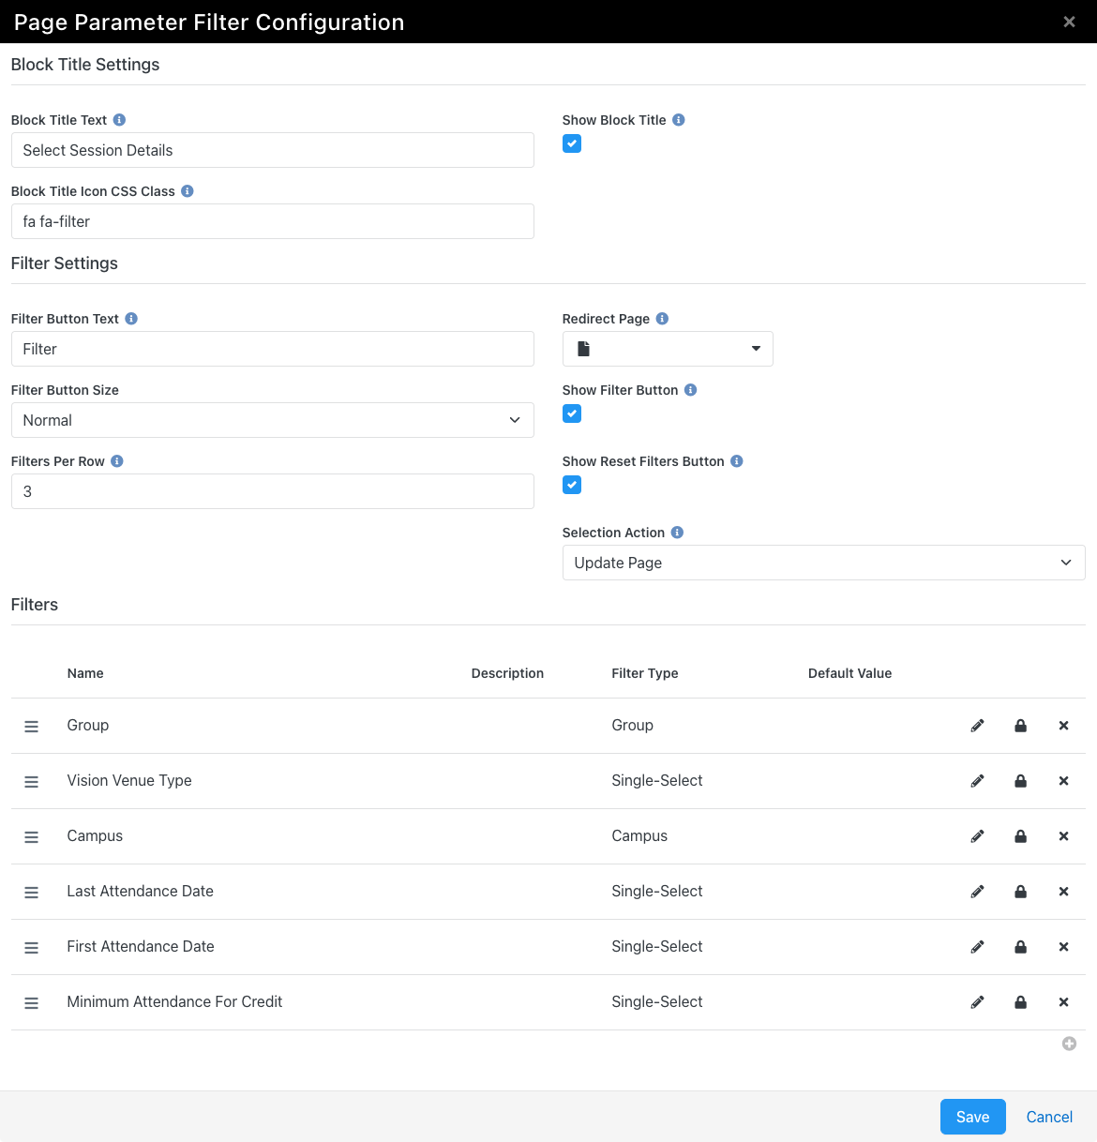Delete the Group filter row

(x=1063, y=726)
